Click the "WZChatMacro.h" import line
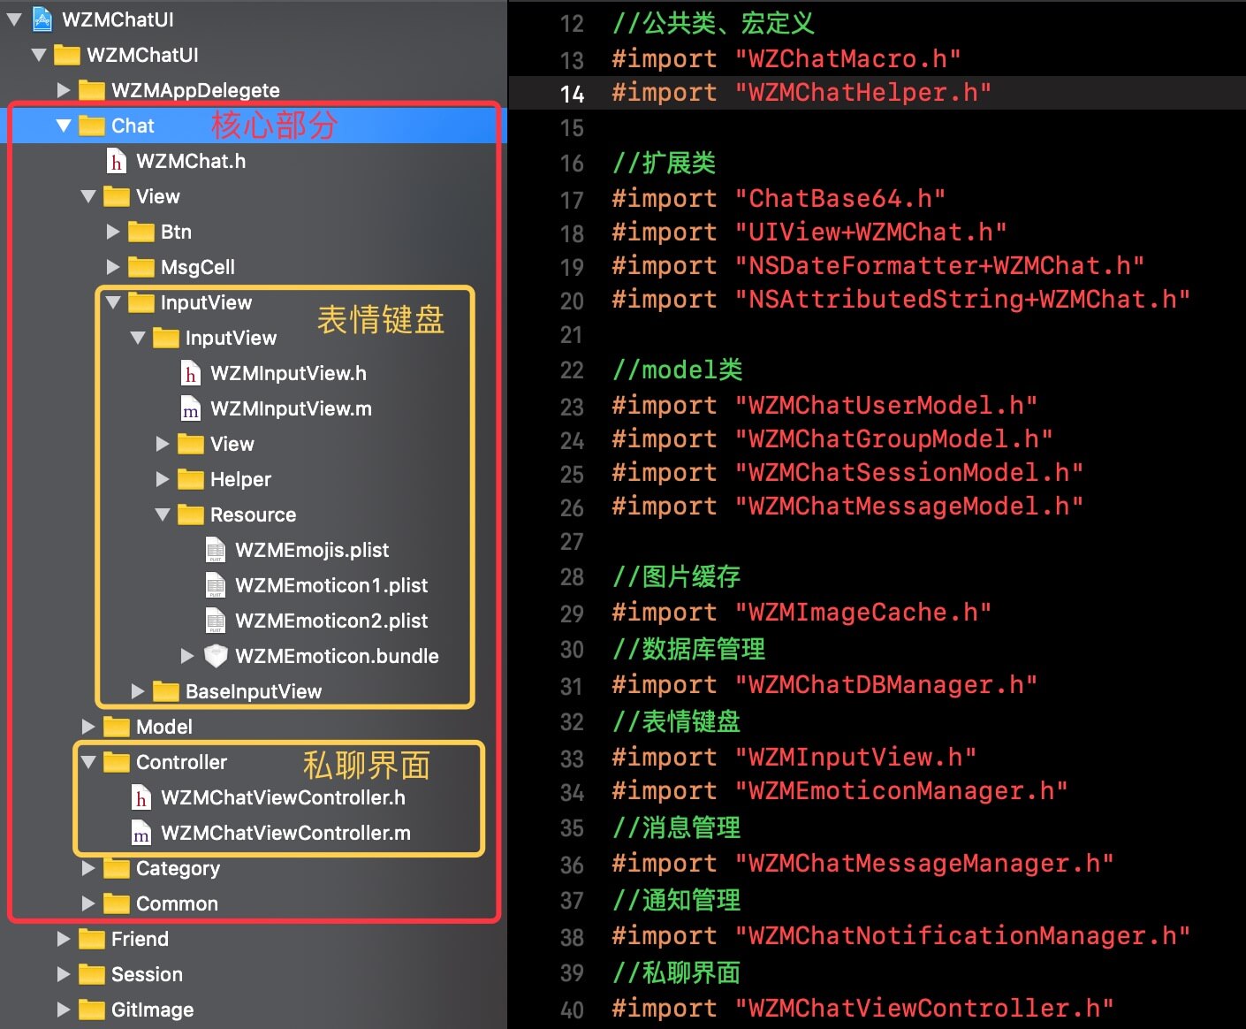Image resolution: width=1246 pixels, height=1029 pixels. click(786, 58)
